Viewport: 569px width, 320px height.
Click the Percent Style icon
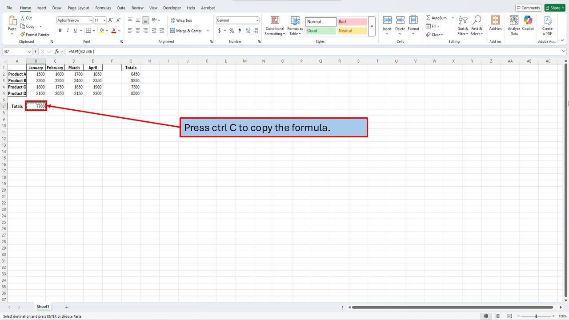click(x=231, y=31)
